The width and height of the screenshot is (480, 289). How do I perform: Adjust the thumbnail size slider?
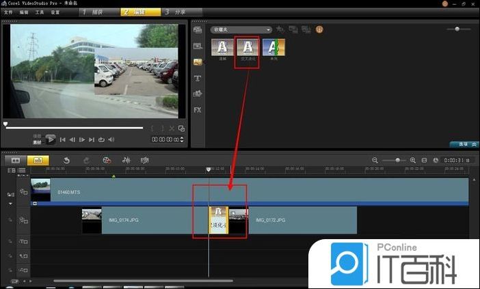point(456,29)
